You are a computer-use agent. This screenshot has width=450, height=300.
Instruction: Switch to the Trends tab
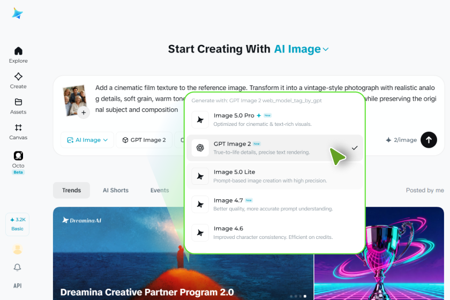coord(71,190)
